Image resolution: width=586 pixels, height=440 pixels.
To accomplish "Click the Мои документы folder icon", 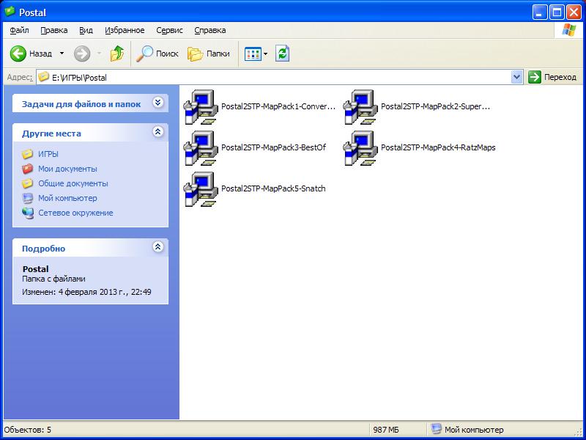I will [x=27, y=169].
